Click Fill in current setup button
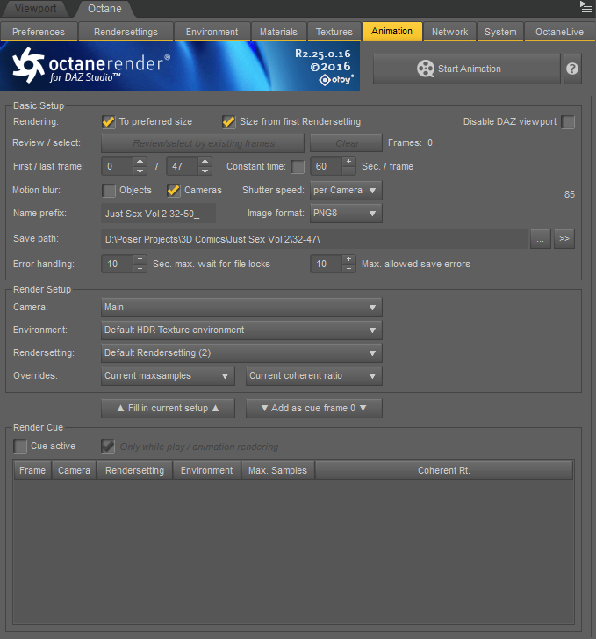 [x=168, y=409]
